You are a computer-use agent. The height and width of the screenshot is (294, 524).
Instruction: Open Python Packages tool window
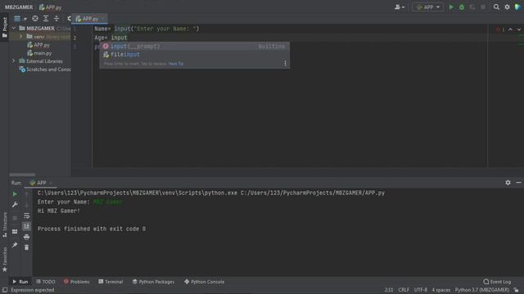[153, 282]
